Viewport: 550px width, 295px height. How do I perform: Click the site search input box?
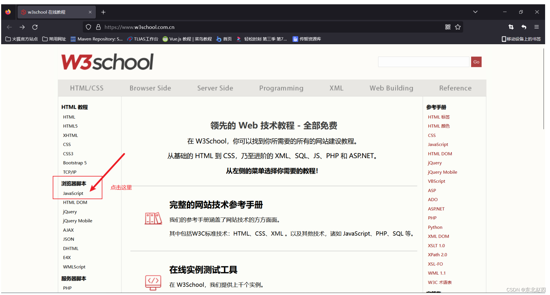424,62
